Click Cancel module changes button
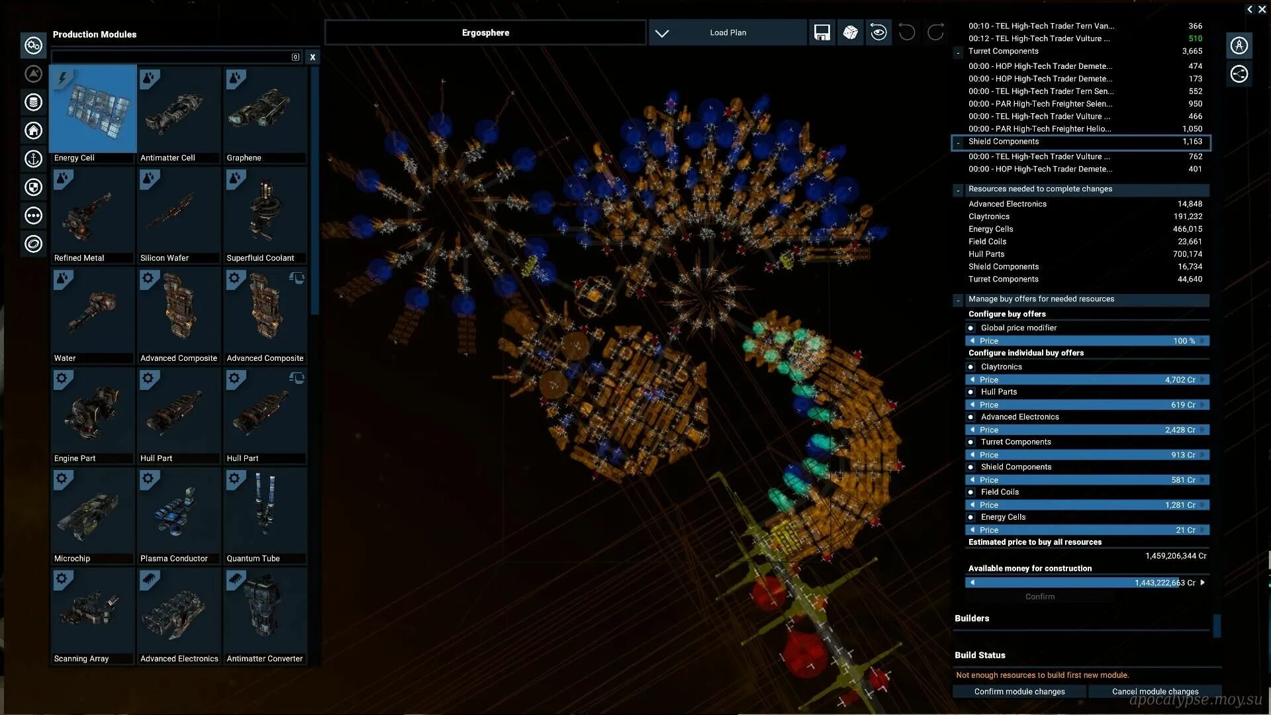The image size is (1271, 715). coord(1155,691)
